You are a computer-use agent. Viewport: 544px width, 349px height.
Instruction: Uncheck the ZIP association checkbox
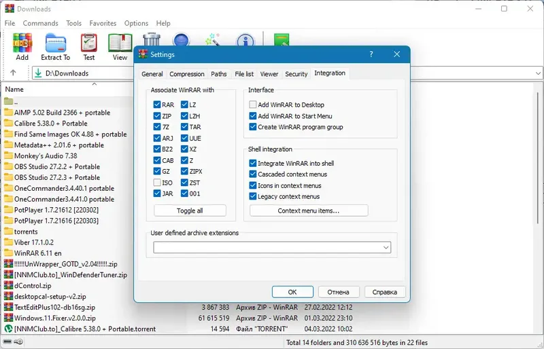point(157,115)
